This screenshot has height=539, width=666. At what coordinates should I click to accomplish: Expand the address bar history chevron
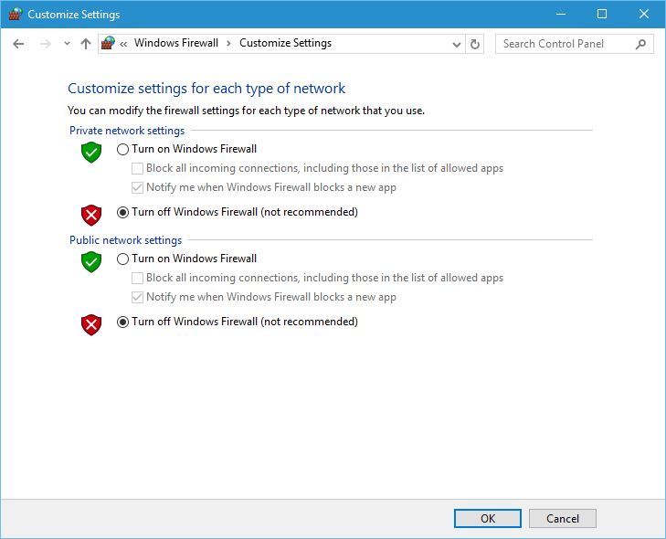coord(457,44)
